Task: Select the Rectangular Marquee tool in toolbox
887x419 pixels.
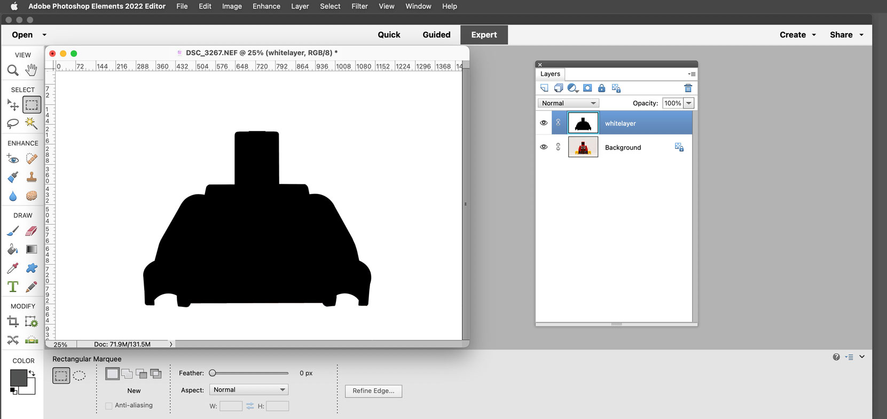Action: click(x=32, y=105)
